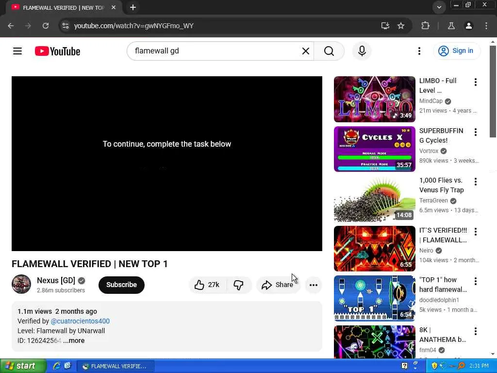Open TerraGreen channel name
Image resolution: width=497 pixels, height=373 pixels.
[x=433, y=201]
